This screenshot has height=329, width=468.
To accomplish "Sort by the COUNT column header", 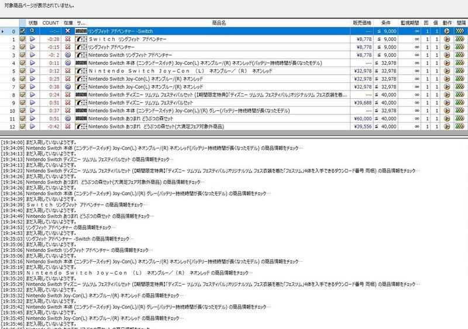I will point(50,23).
